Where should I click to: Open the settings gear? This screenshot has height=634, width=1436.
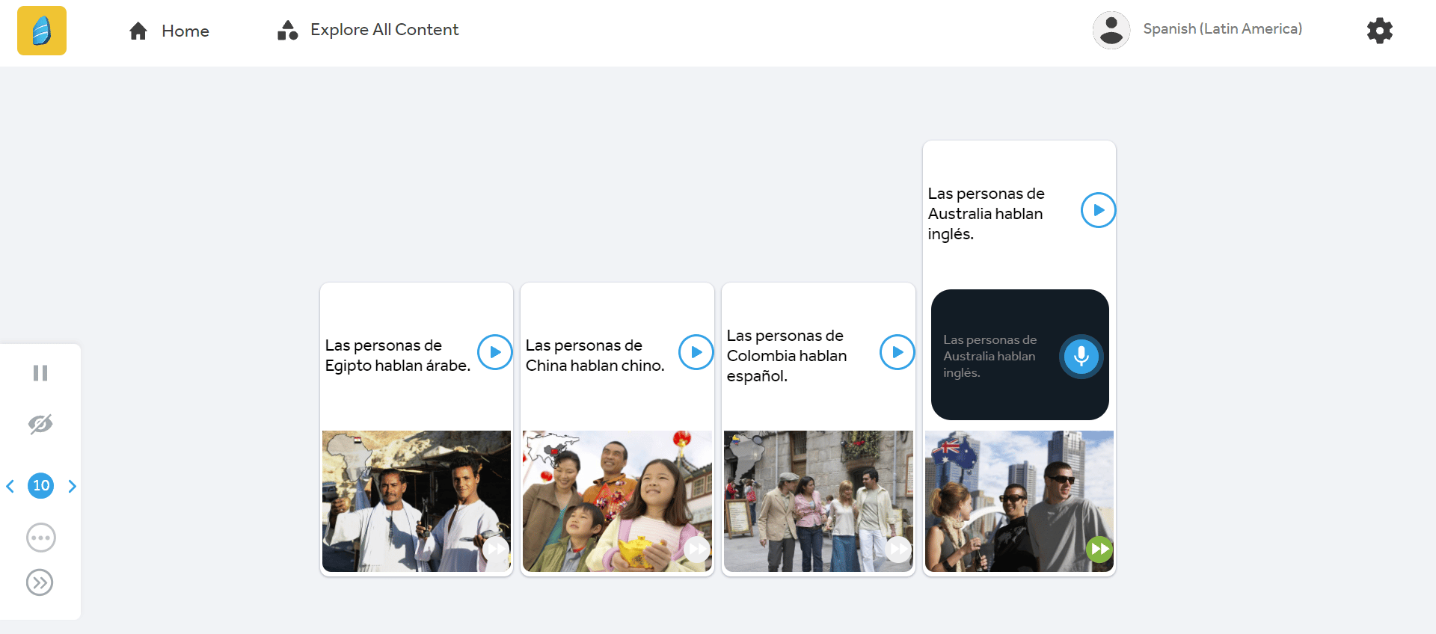1379,31
